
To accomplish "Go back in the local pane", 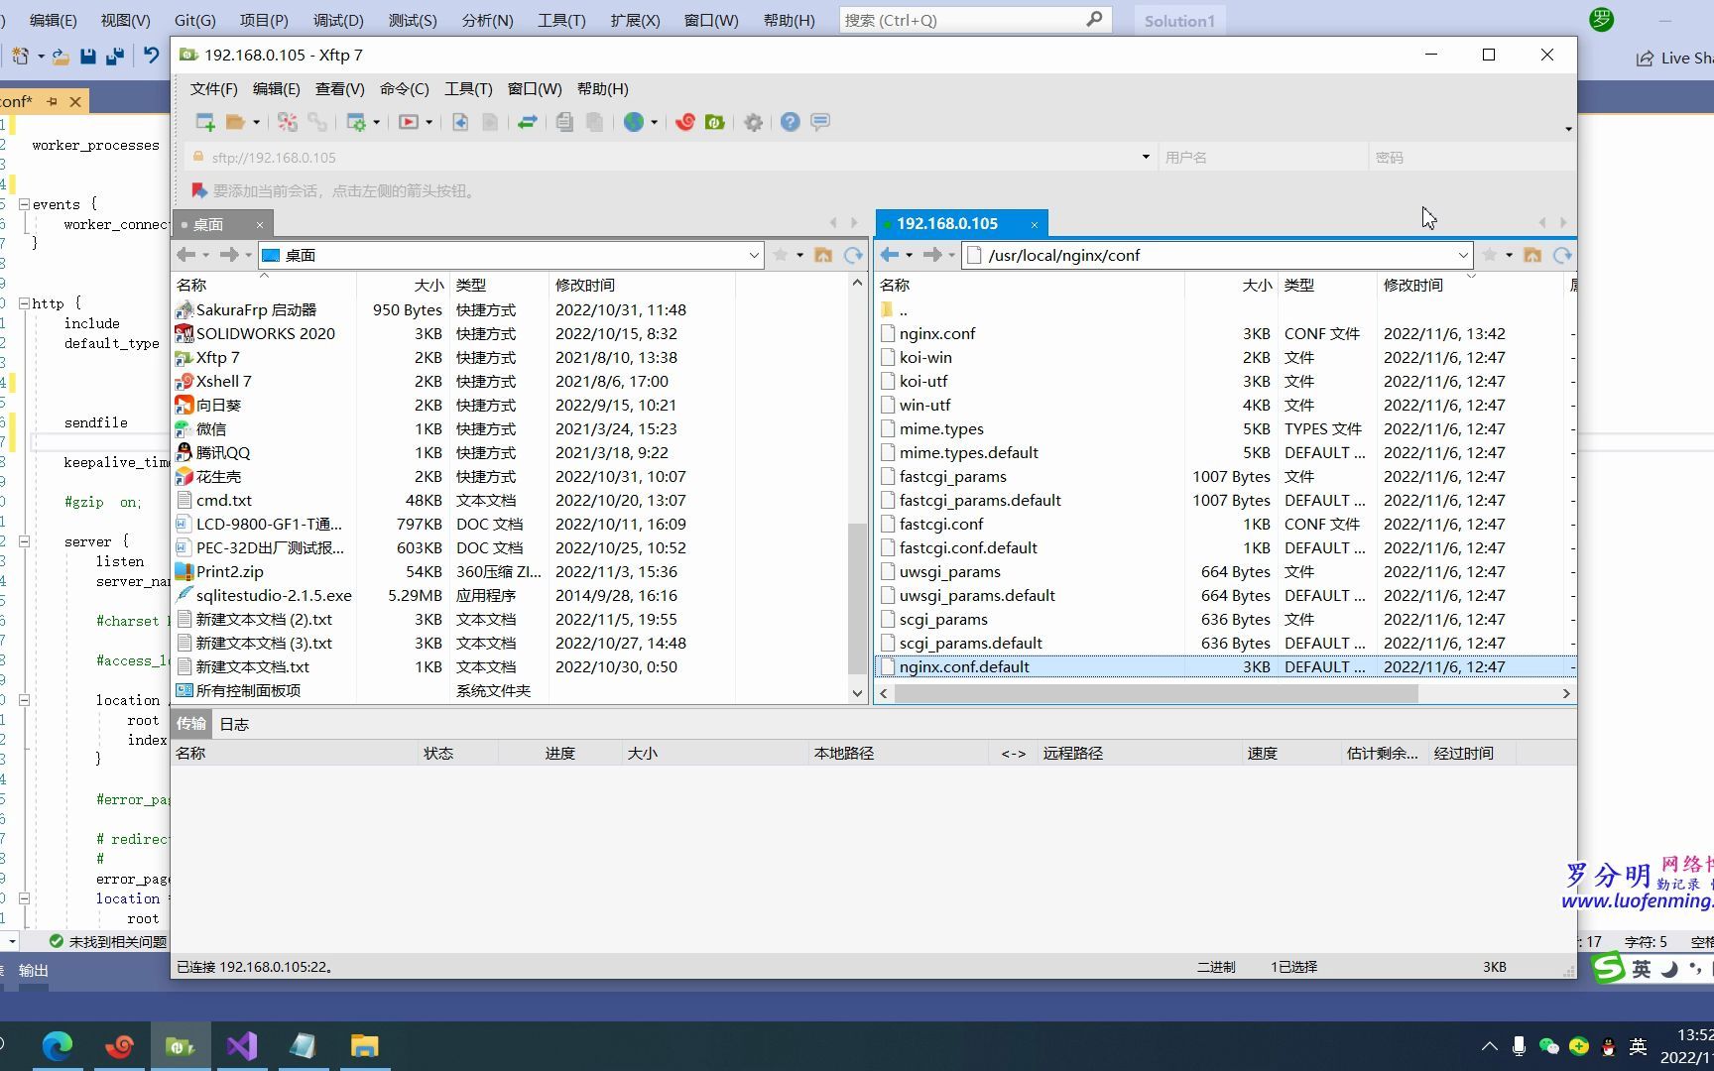I will (185, 255).
